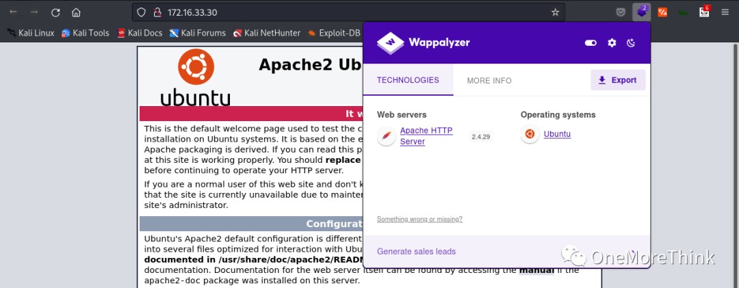Bookmark this page with the star
Screen dimensions: 739x288
[555, 12]
